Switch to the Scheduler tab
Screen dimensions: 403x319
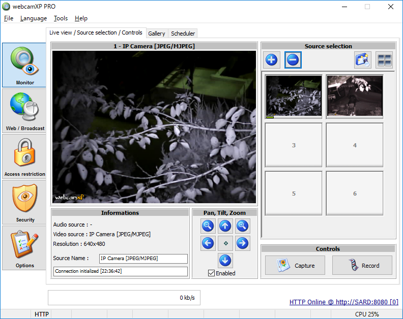tap(183, 34)
